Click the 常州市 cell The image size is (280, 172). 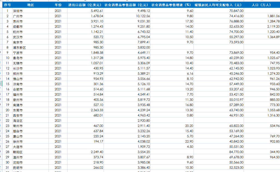click(30, 126)
